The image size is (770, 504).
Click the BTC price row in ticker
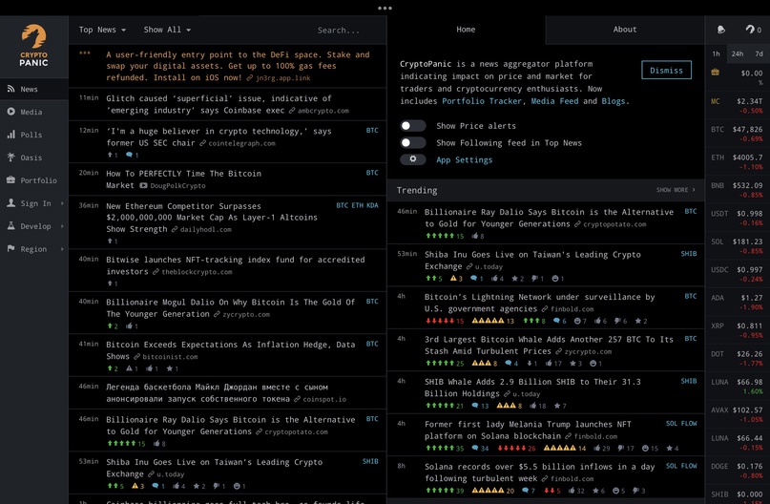click(737, 134)
